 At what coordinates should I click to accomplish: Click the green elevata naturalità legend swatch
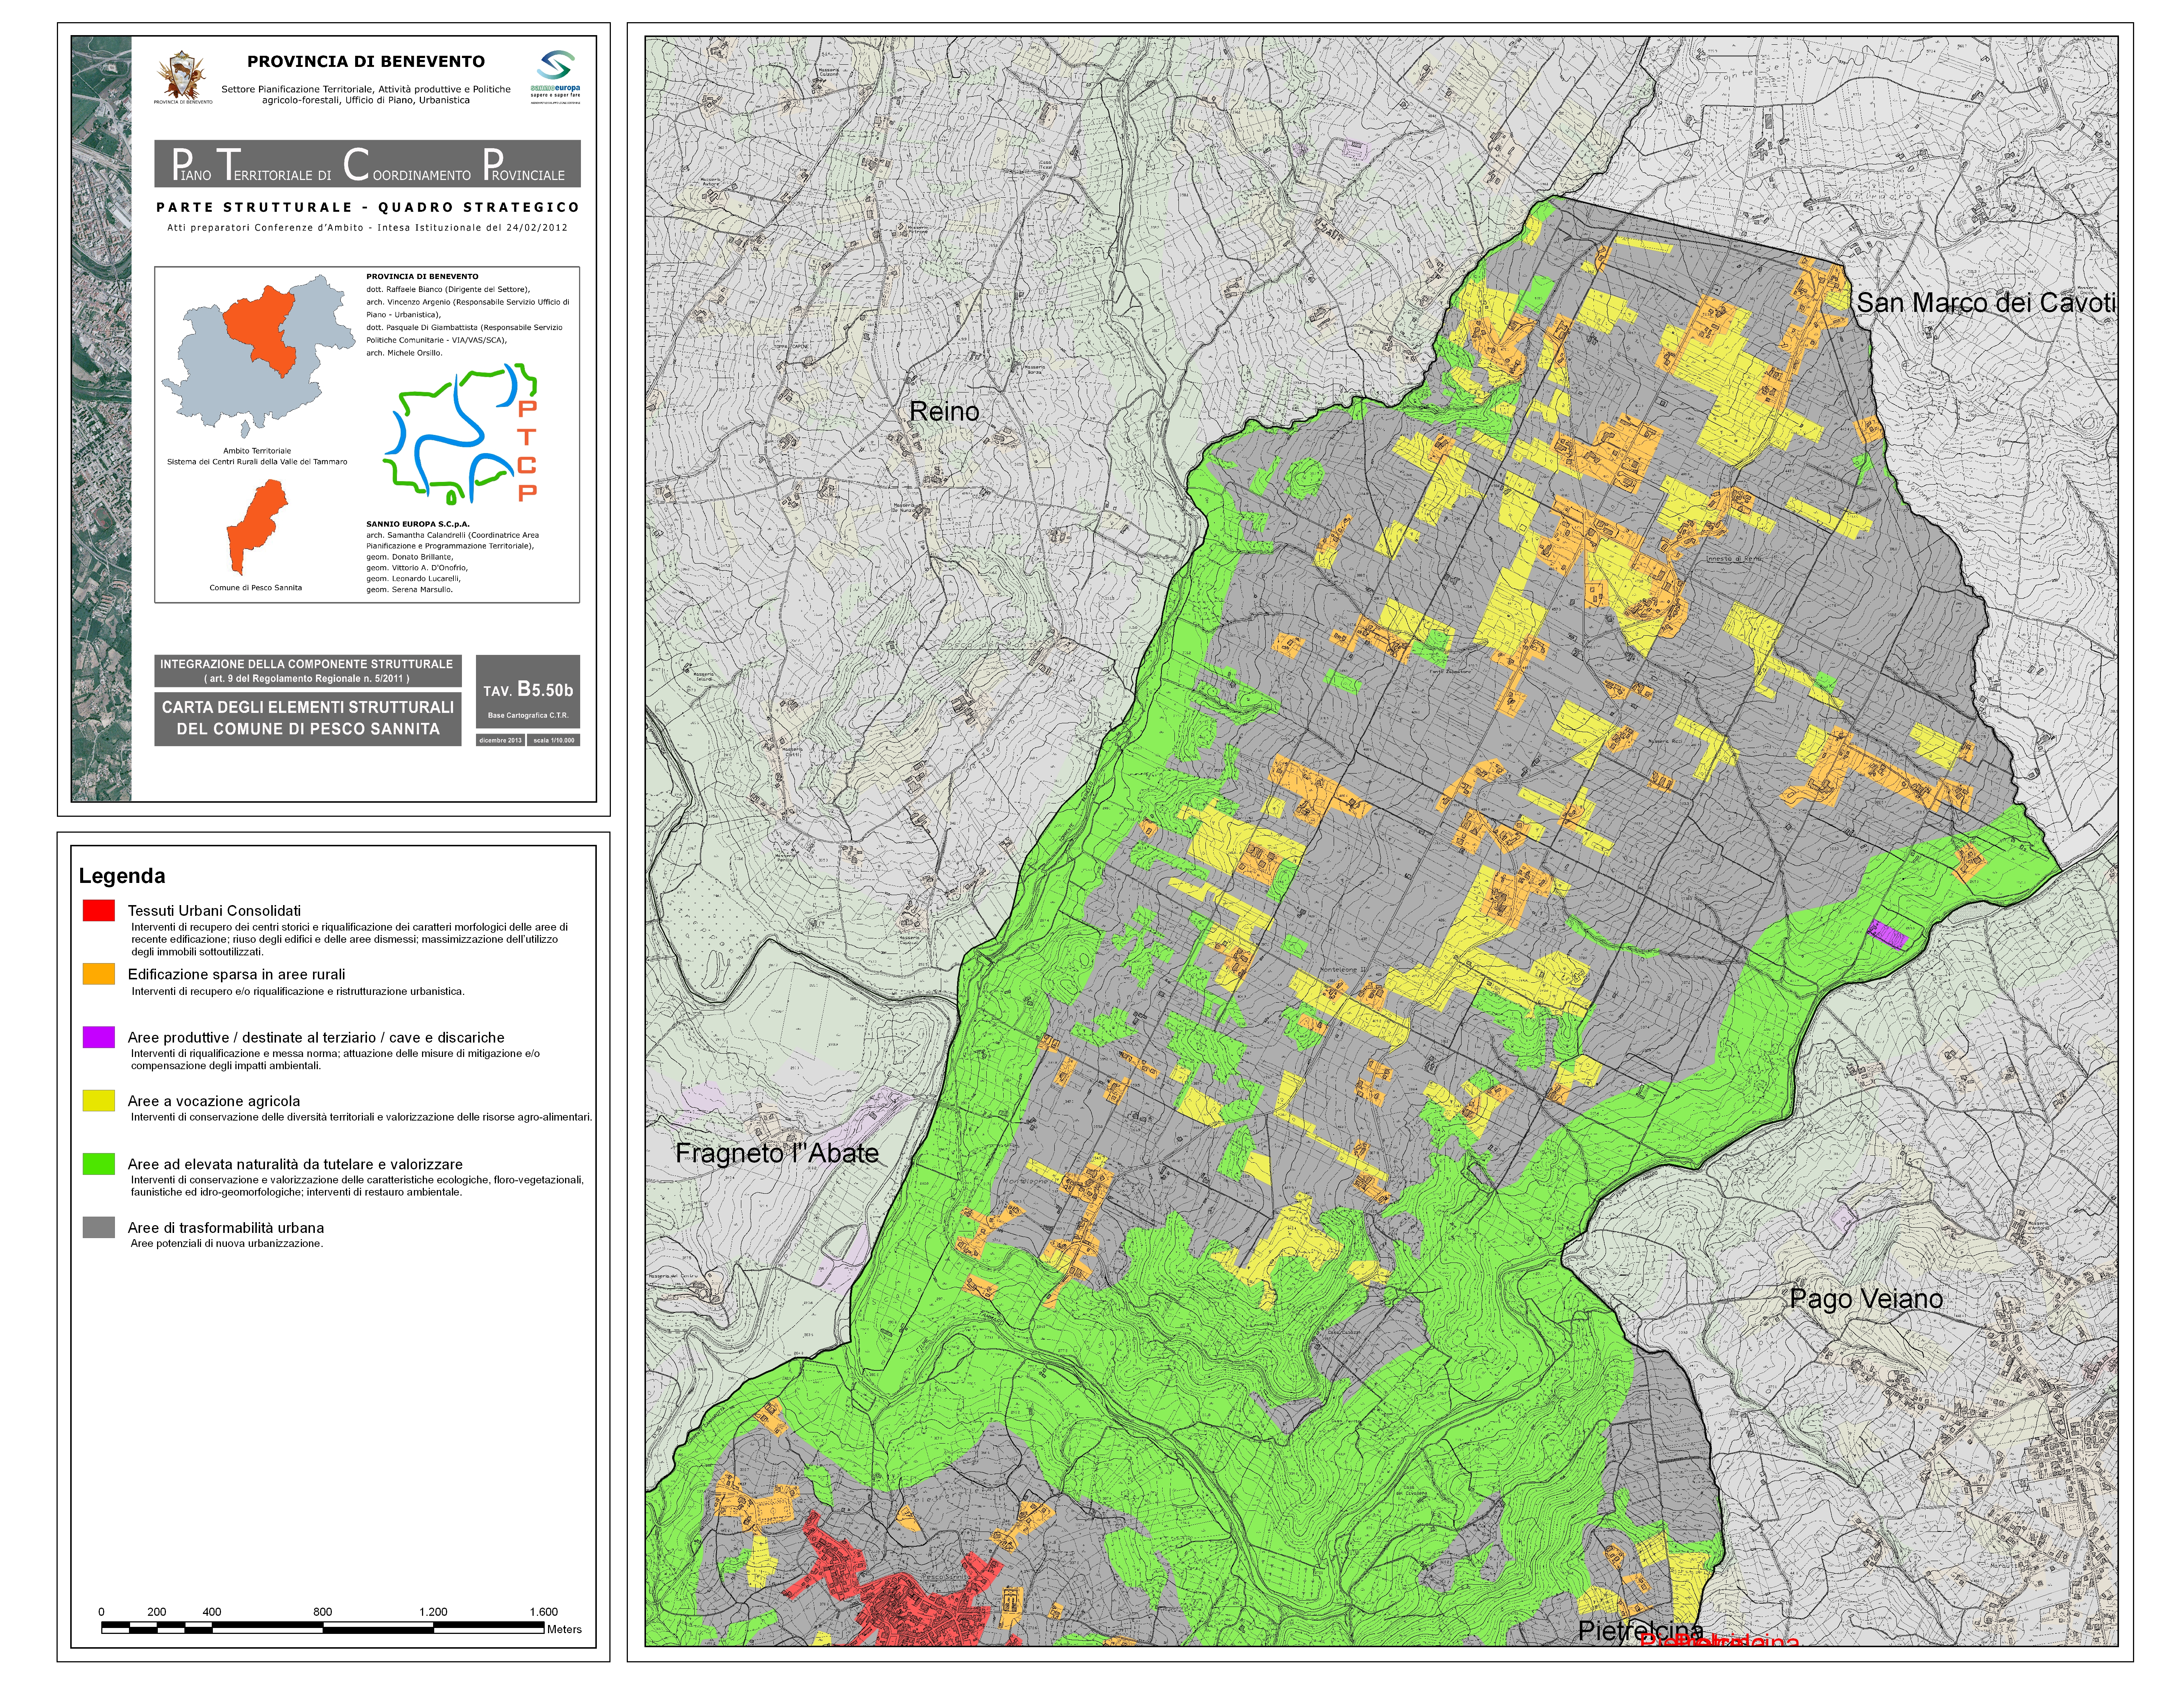coord(99,1164)
